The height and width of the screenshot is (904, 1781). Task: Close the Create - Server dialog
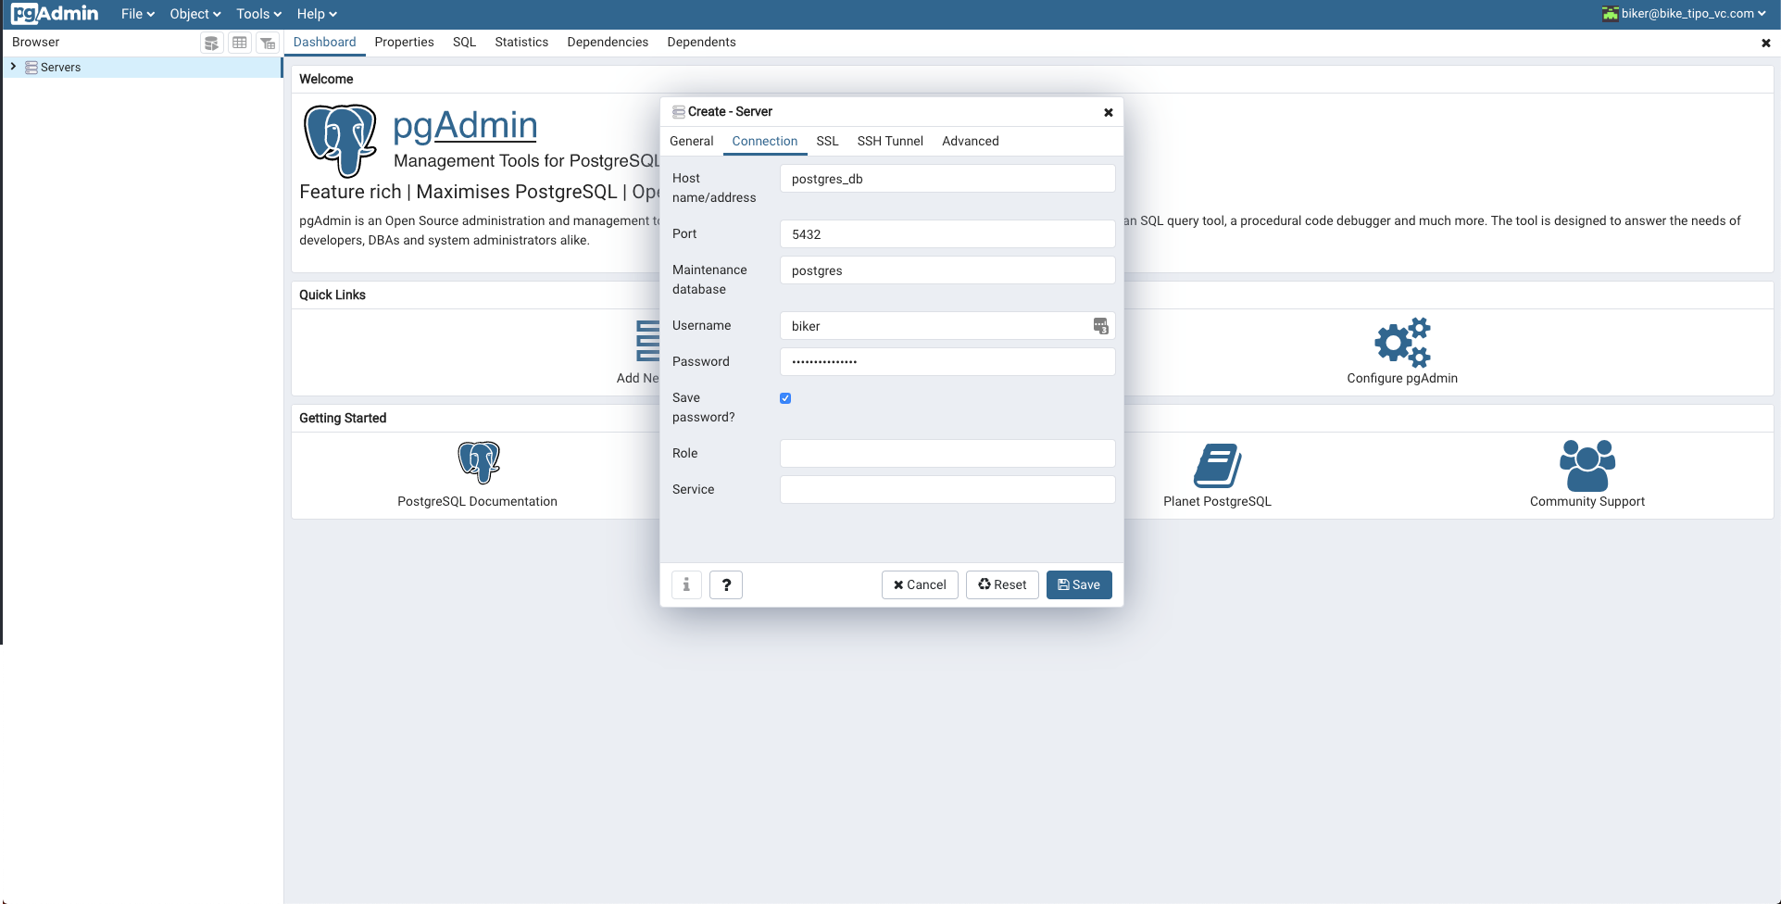click(x=1108, y=112)
